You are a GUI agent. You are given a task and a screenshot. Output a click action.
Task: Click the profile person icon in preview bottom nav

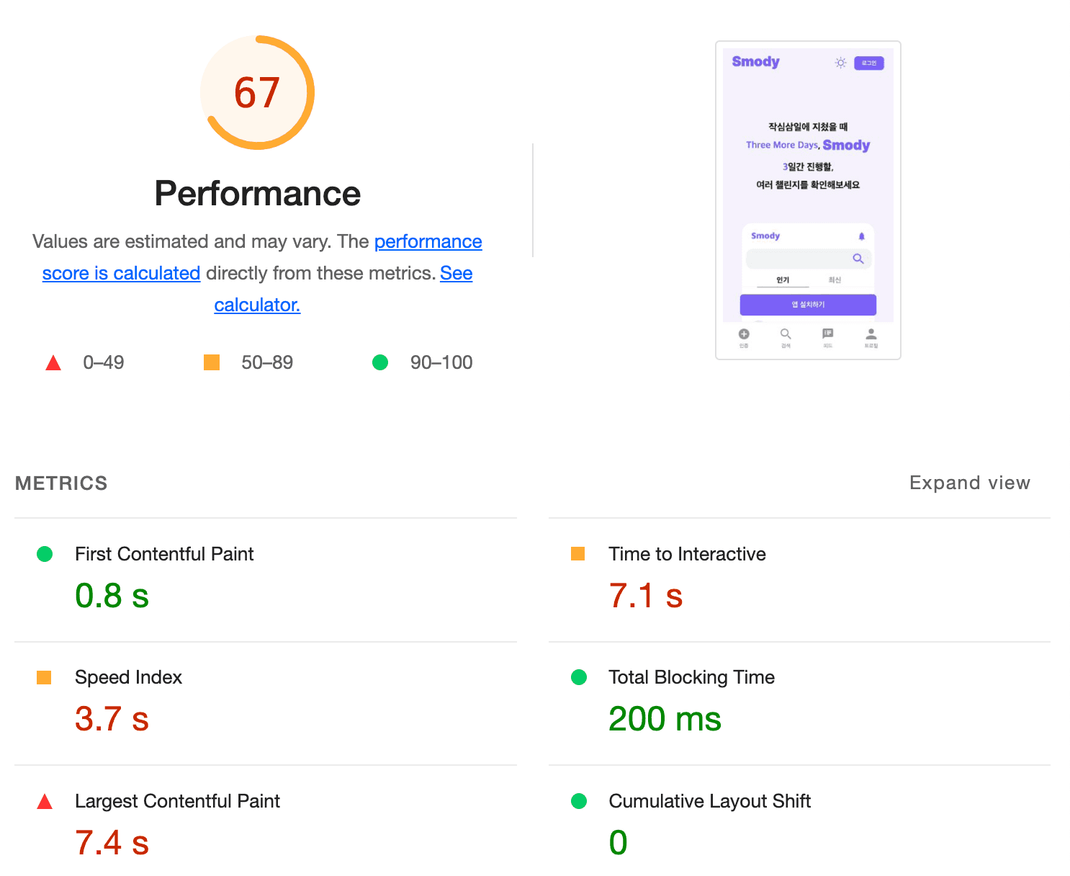coord(871,334)
